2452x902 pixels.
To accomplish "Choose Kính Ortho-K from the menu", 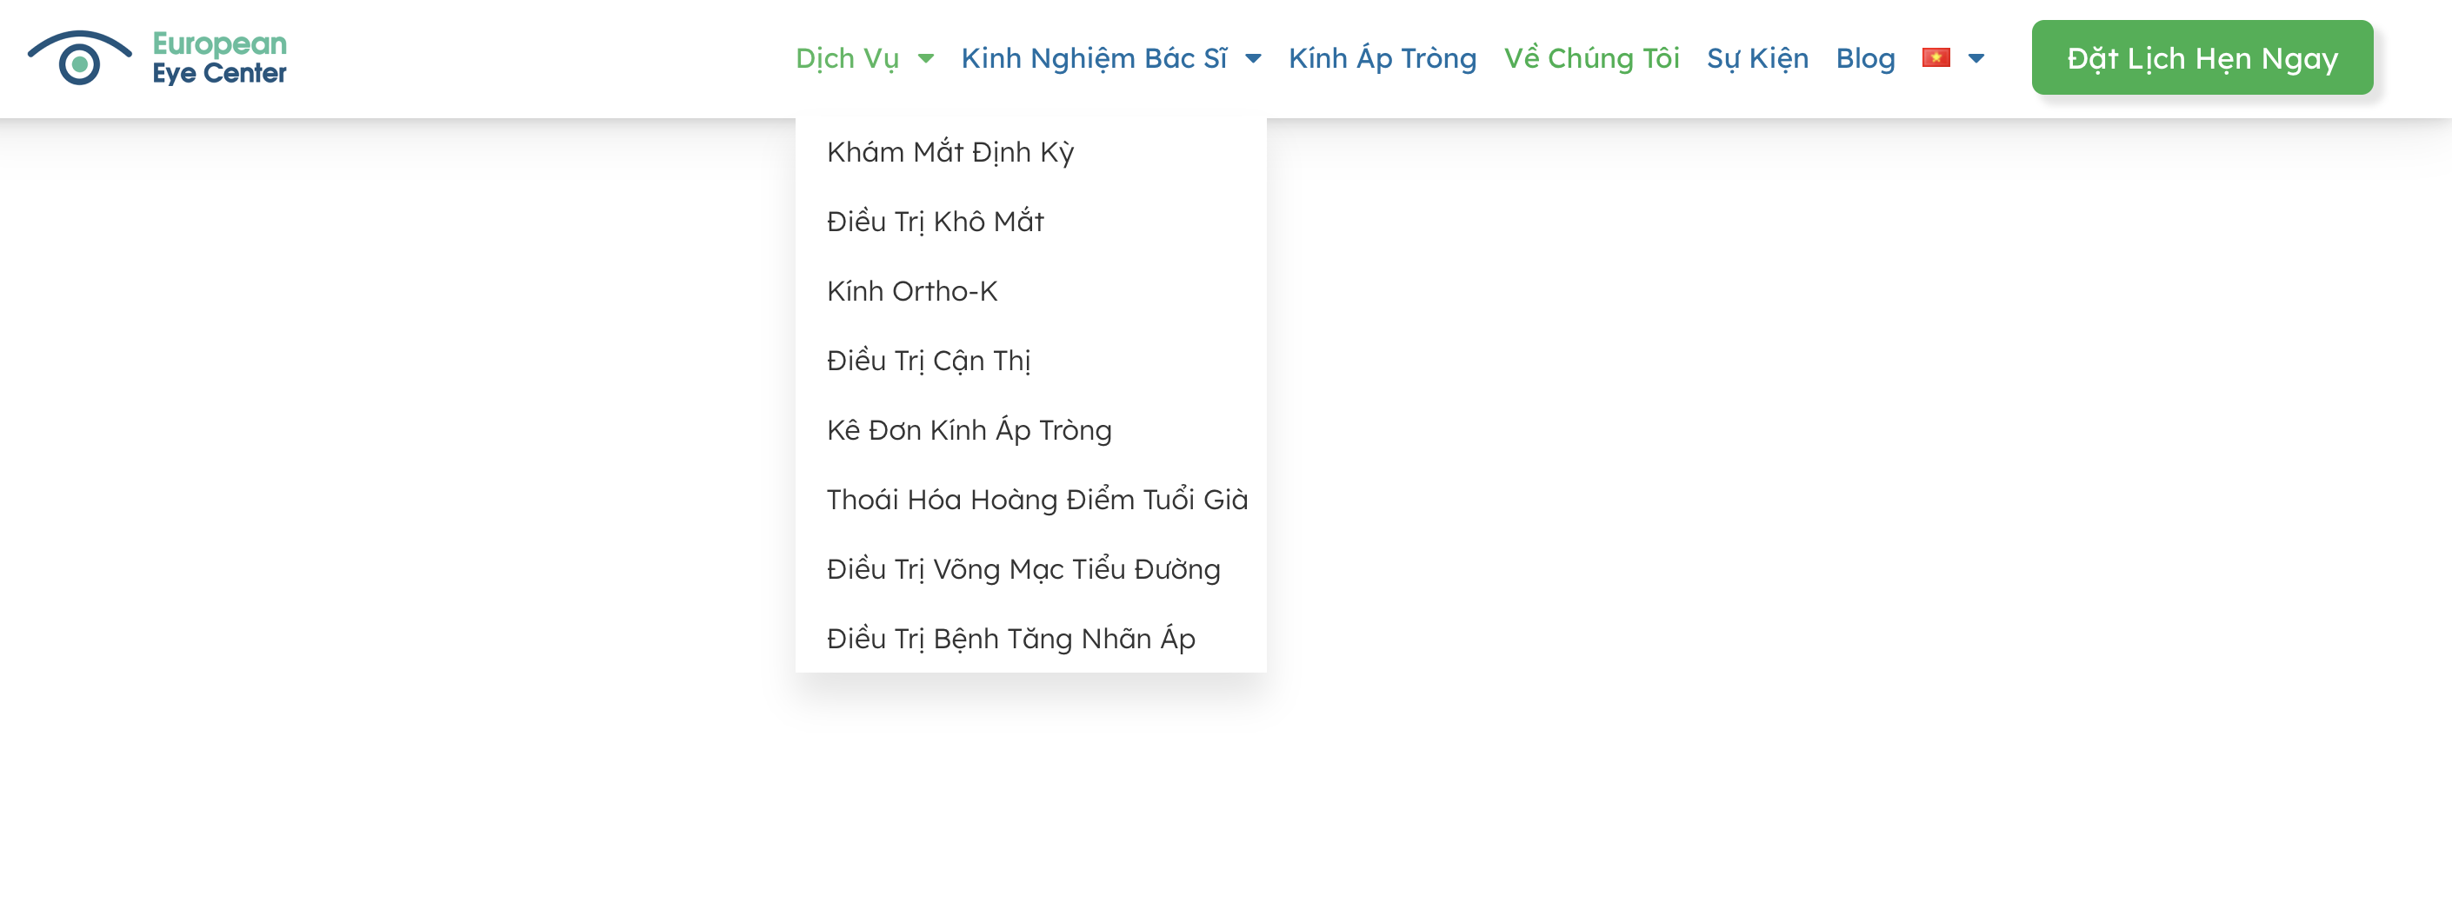I will click(912, 291).
